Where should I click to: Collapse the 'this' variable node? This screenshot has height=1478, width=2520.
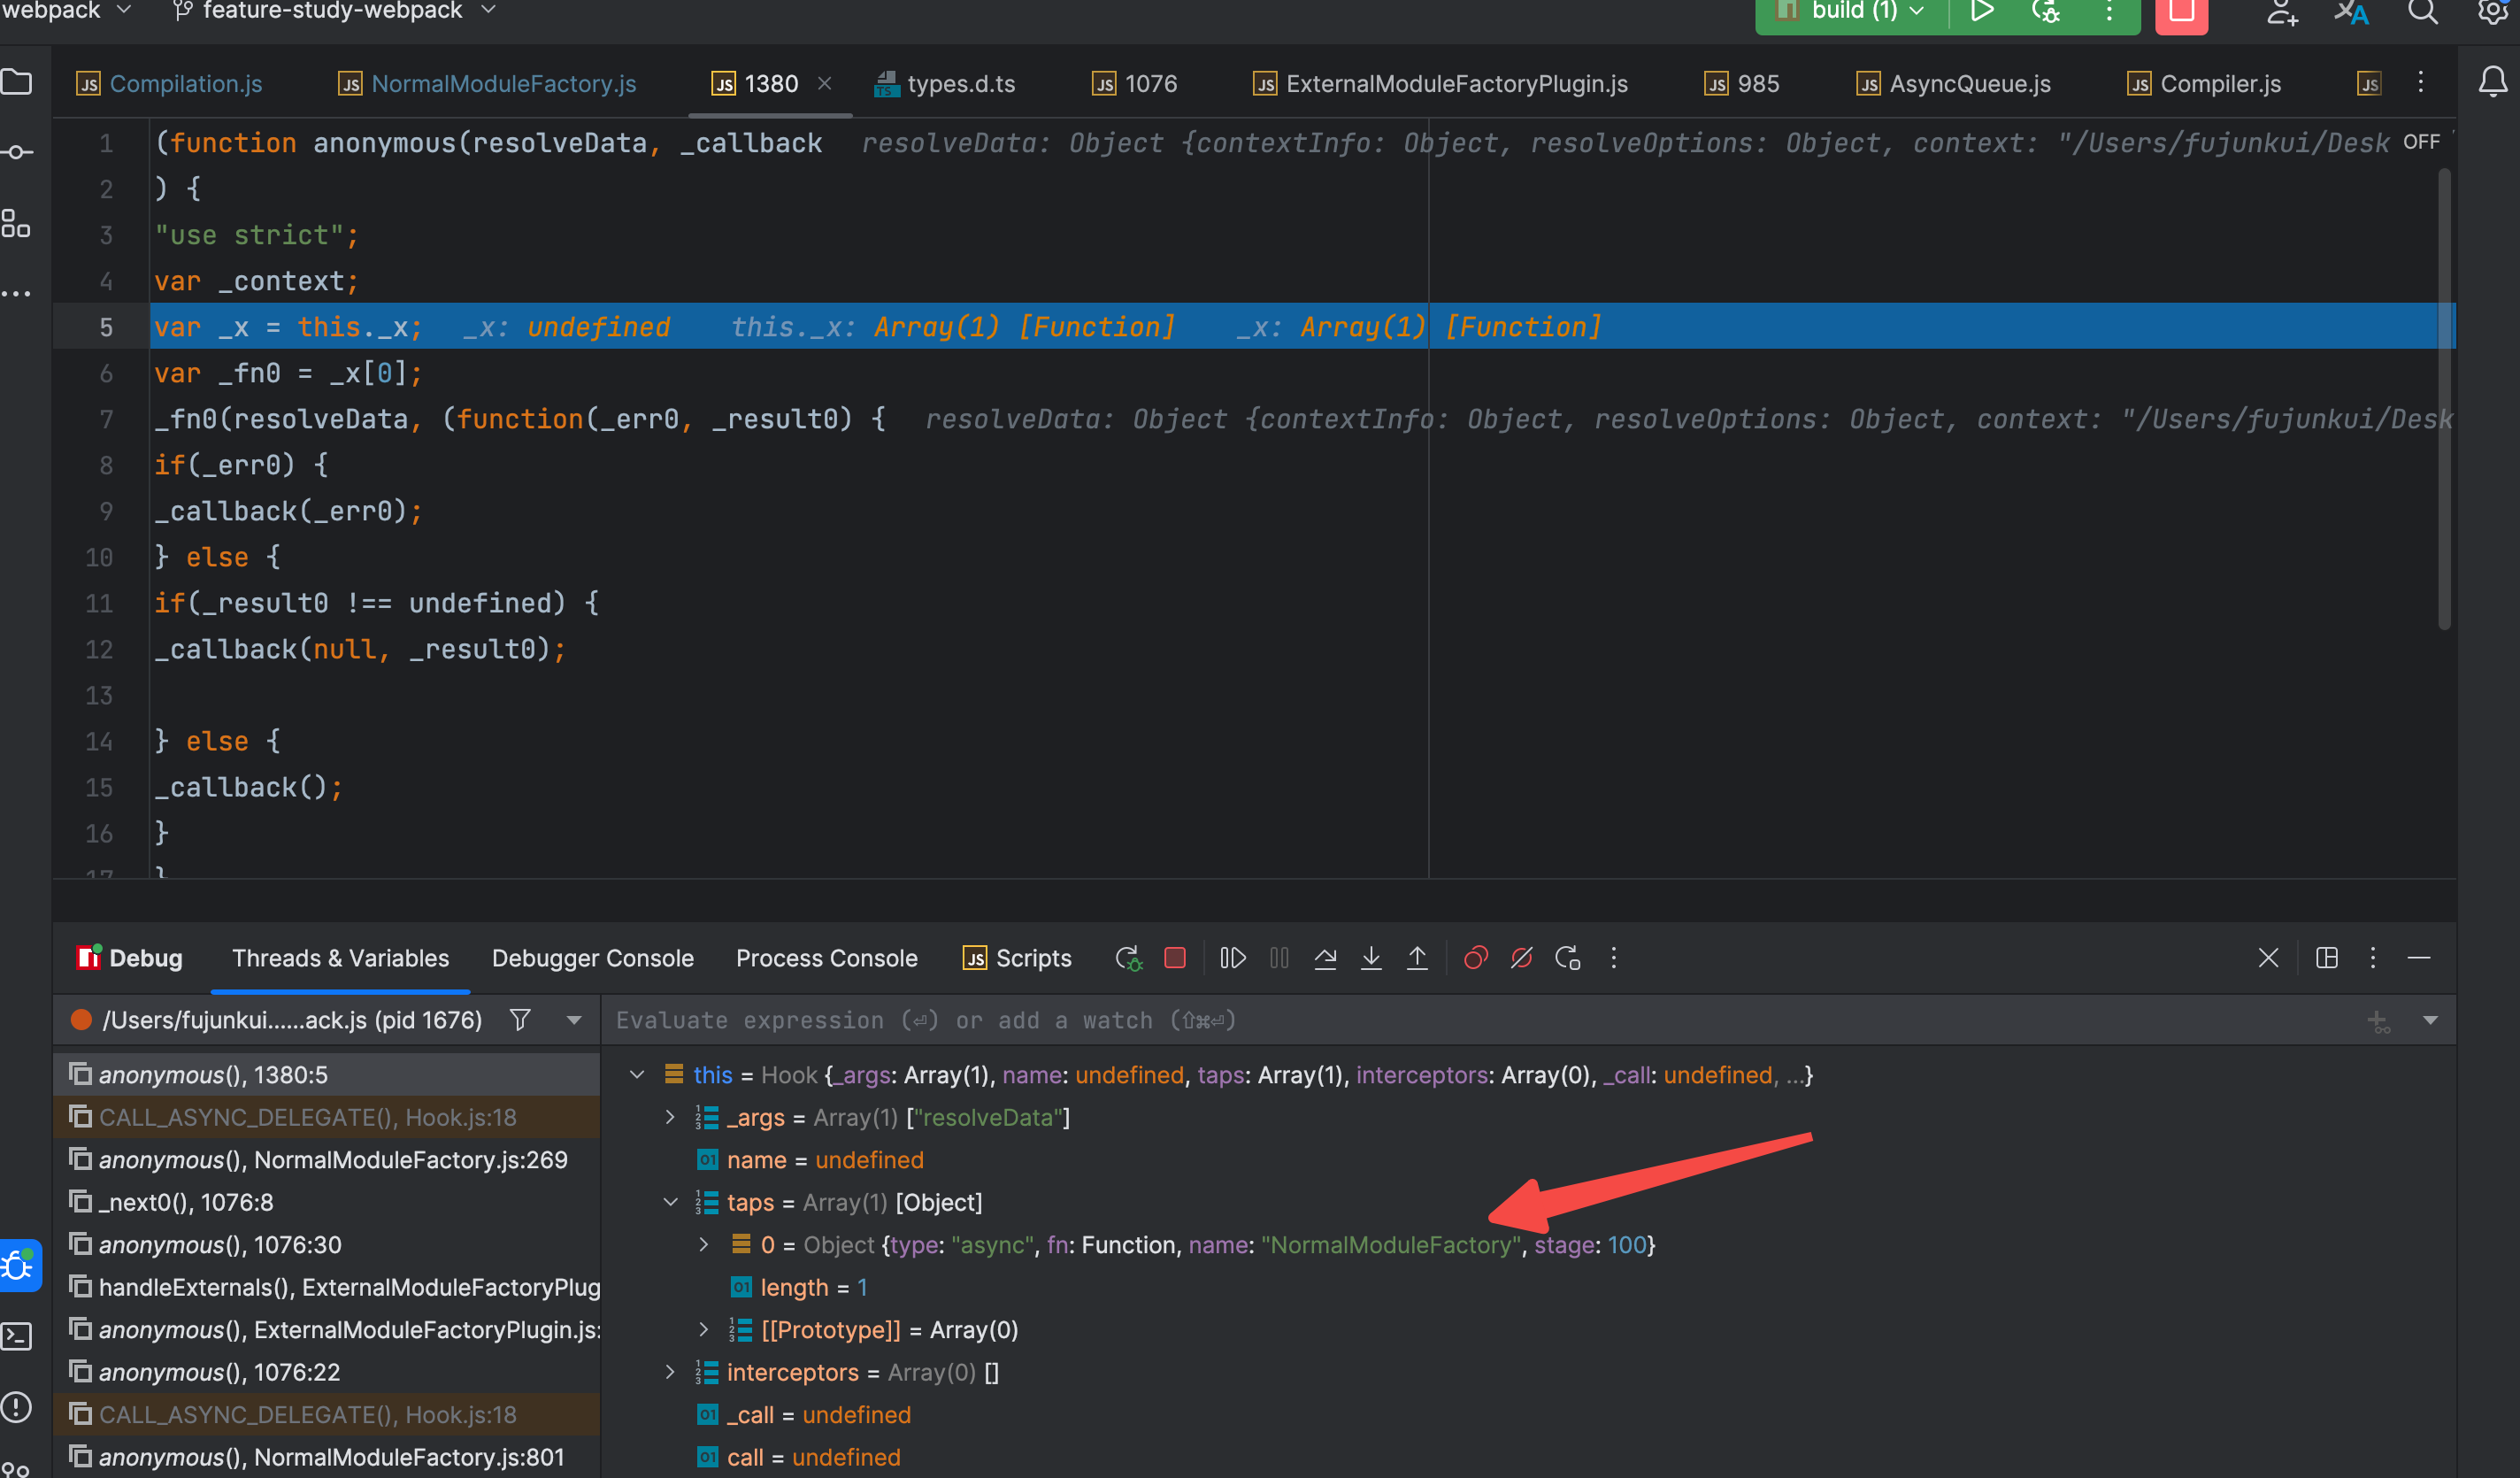(x=637, y=1075)
